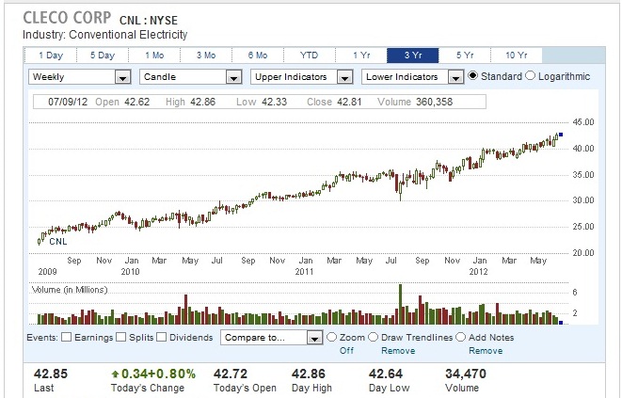Click the Day Low value 42.64
This screenshot has width=622, height=398.
click(x=386, y=374)
